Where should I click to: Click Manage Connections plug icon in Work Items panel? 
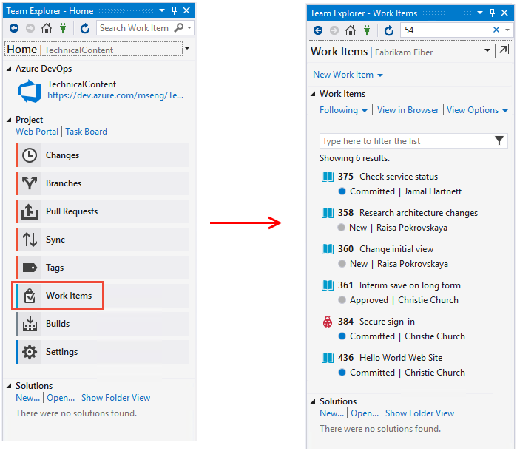pyautogui.click(x=367, y=30)
